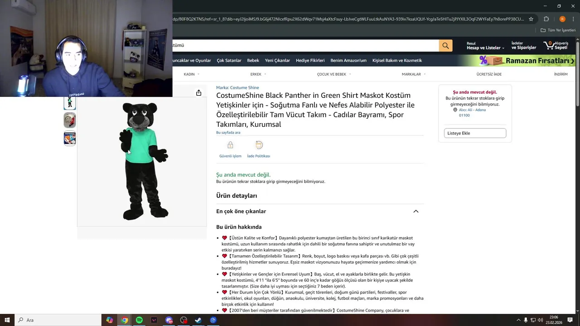The image size is (580, 326).
Task: Click the orange Amazon search magnifier button
Action: 445,45
